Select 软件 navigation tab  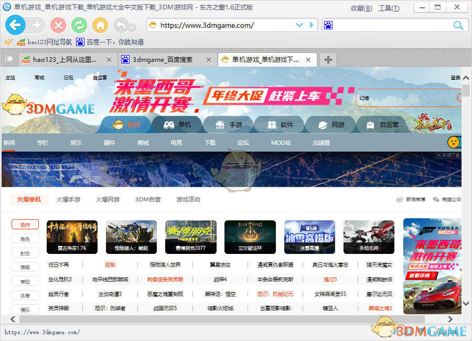click(280, 124)
